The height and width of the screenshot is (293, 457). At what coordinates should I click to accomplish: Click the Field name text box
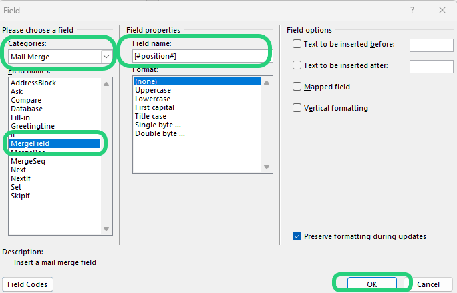pos(198,56)
